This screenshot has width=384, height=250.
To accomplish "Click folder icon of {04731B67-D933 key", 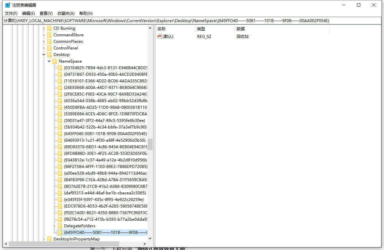I will [60, 74].
